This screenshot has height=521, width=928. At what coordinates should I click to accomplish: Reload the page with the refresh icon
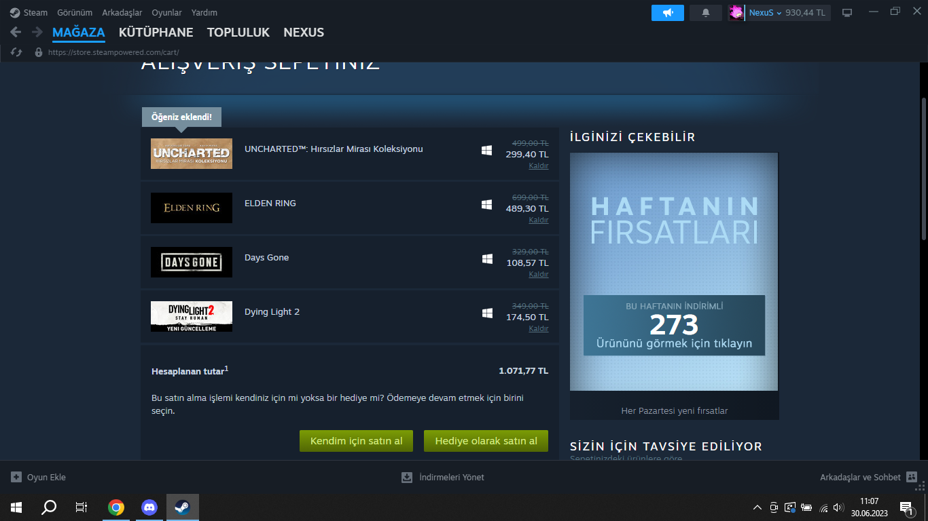pyautogui.click(x=17, y=52)
